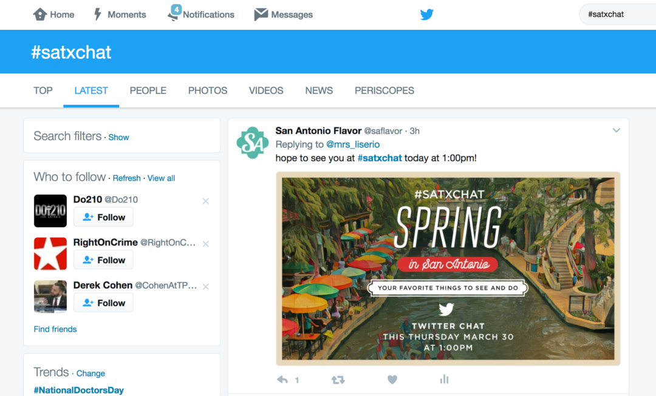
Task: Switch to the PHOTOS tab
Action: point(207,90)
